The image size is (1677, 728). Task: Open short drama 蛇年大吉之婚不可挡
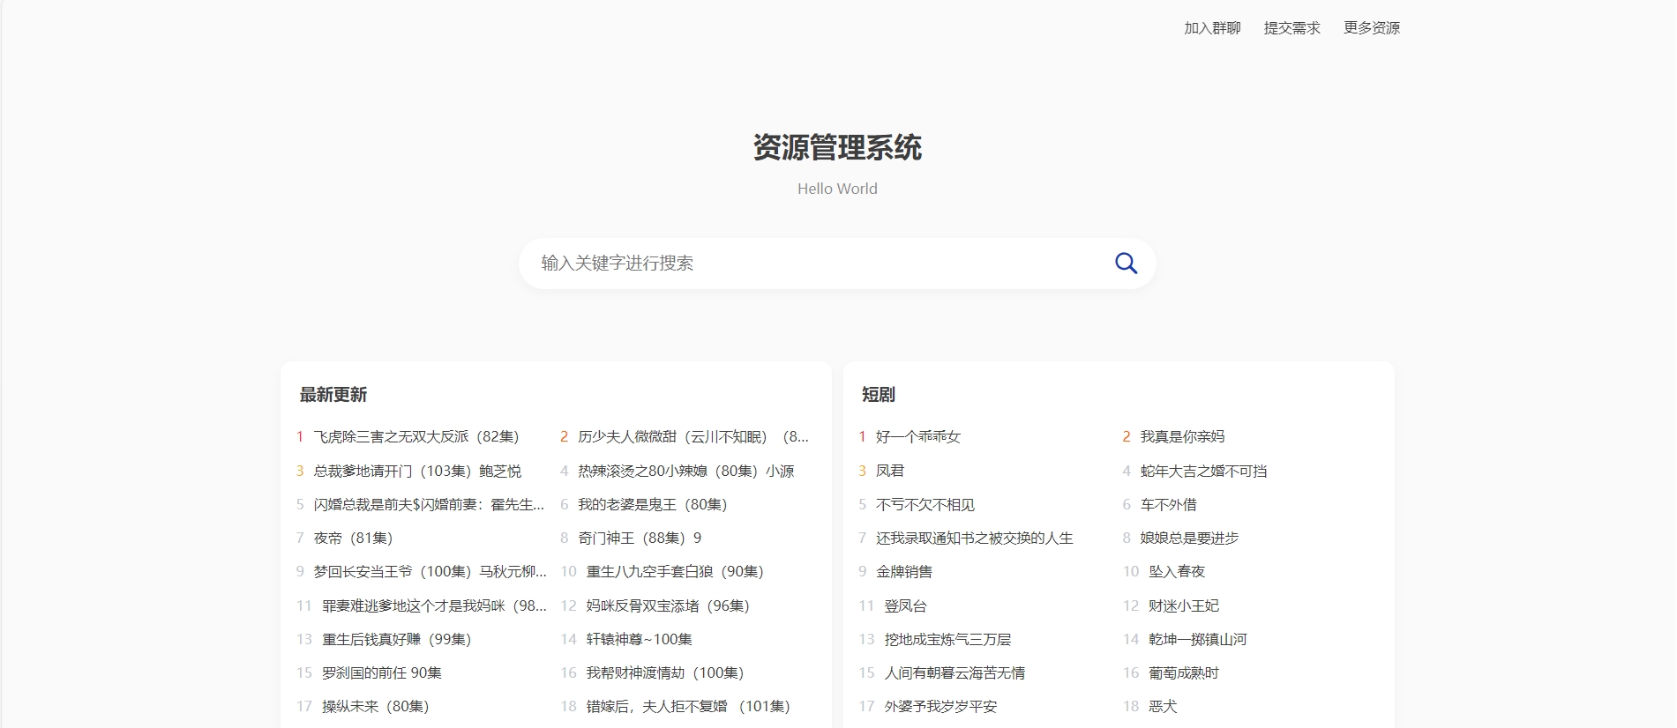(x=1203, y=471)
